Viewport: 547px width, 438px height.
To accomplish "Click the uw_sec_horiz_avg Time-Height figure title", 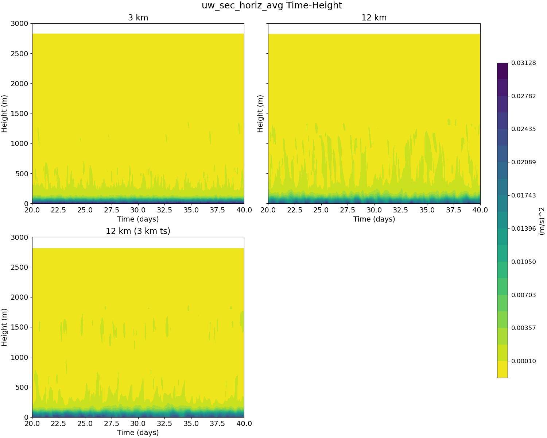I will coord(272,5).
